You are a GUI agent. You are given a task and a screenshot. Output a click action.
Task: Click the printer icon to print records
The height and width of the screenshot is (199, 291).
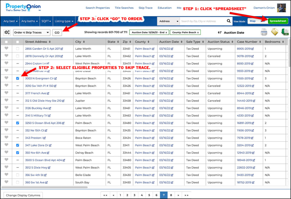[264, 32]
